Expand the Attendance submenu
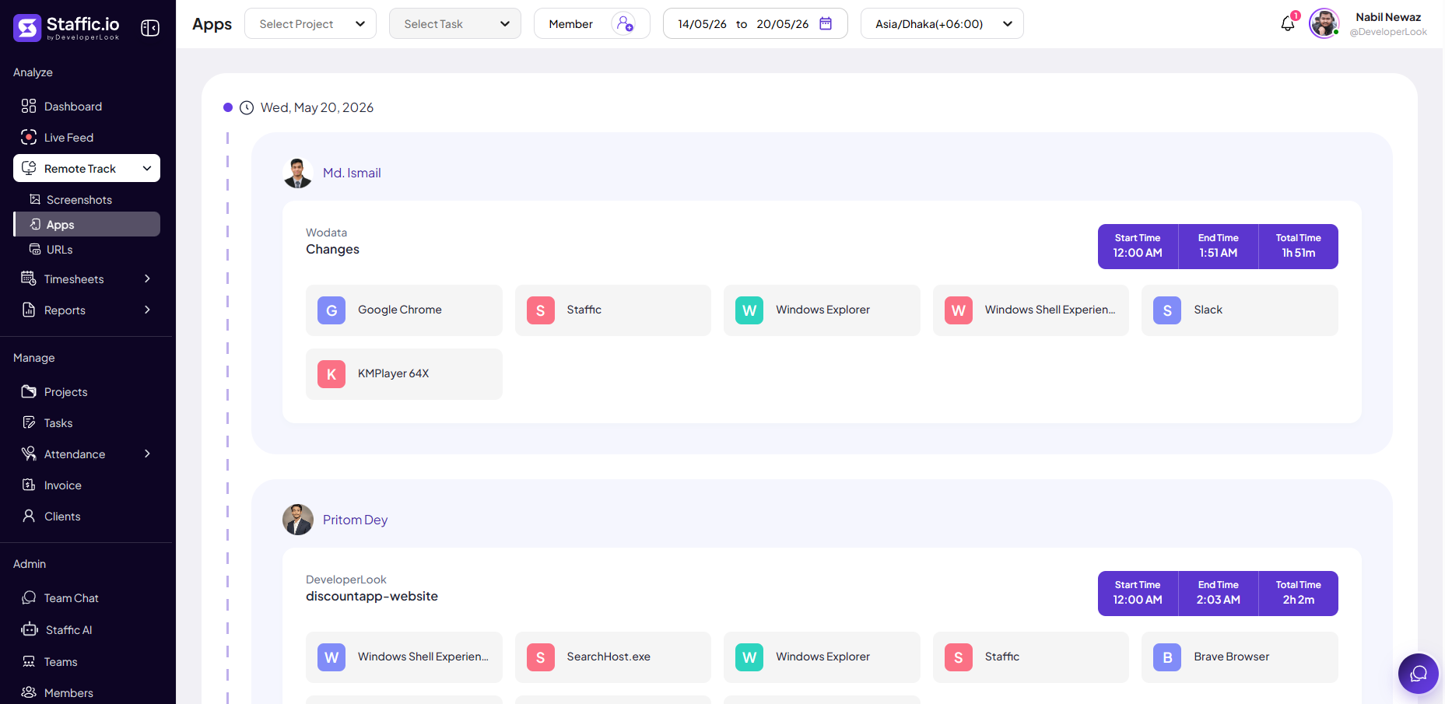Screen dimensions: 1445x704 click(x=147, y=454)
